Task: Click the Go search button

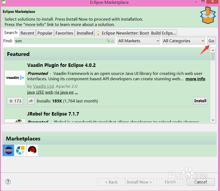Action: (x=211, y=41)
